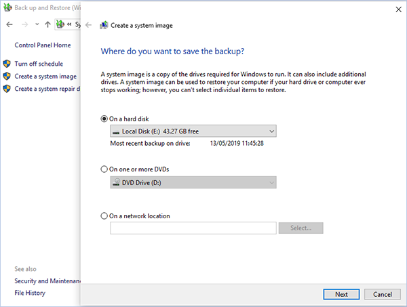This screenshot has height=307, width=407.
Task: Click the wizard's back arrow
Action: click(x=88, y=25)
